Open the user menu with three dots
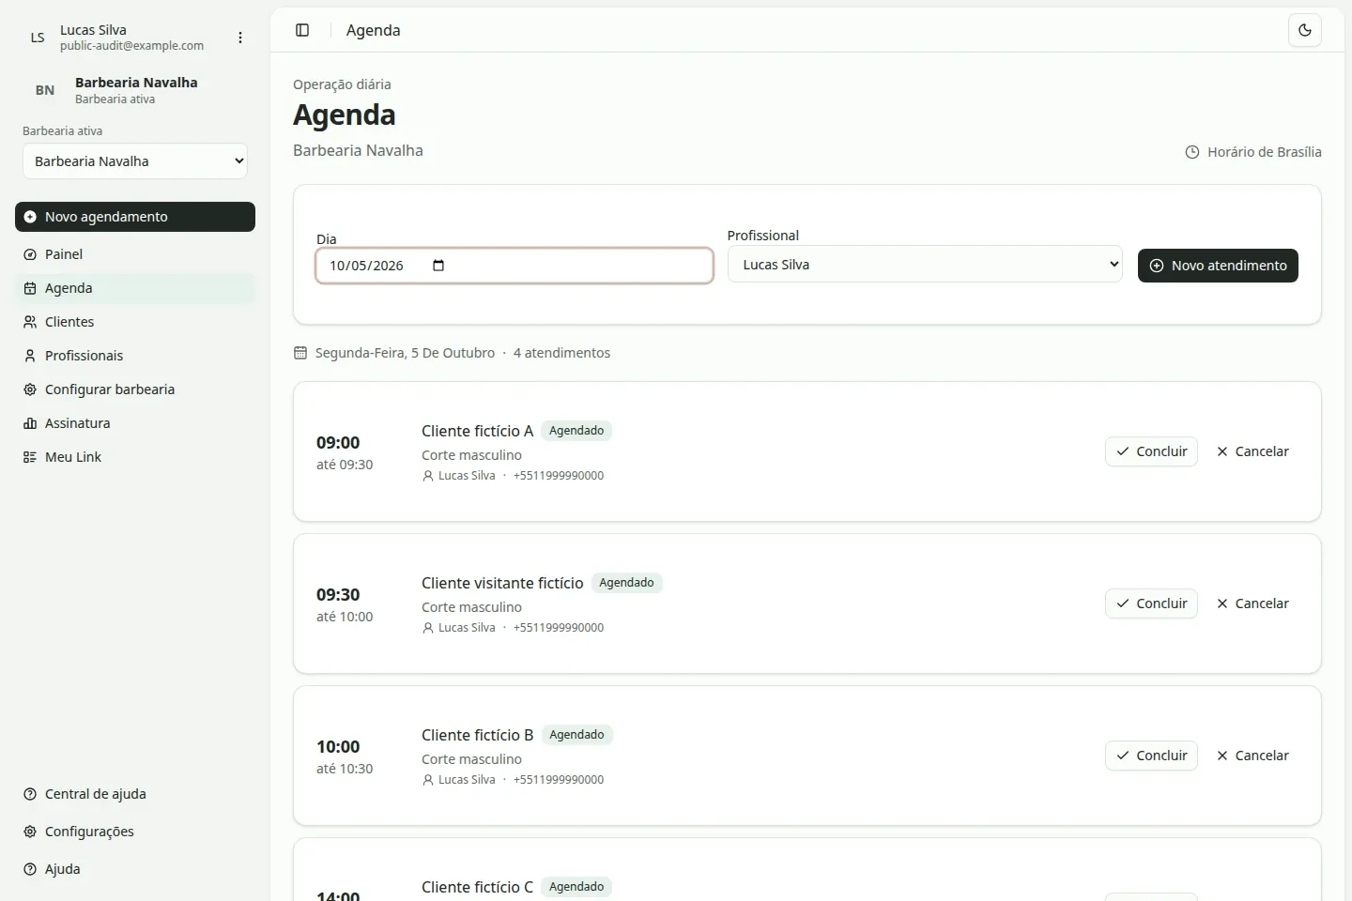Image resolution: width=1352 pixels, height=901 pixels. [x=240, y=38]
